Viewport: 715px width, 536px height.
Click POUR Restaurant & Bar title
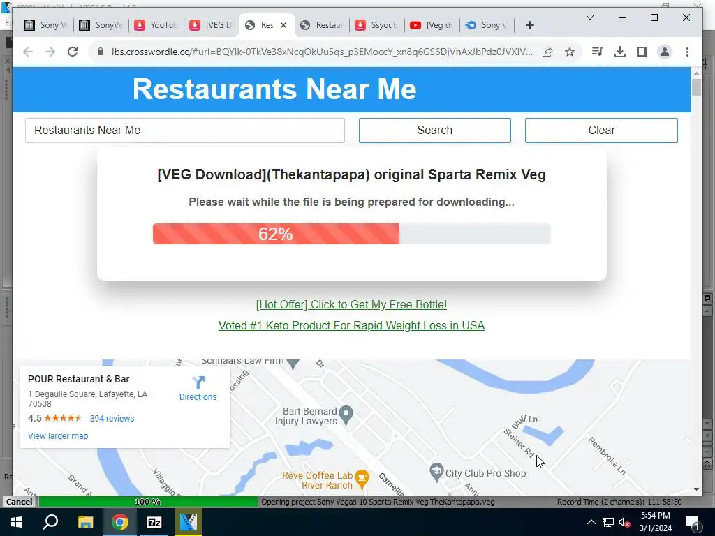pyautogui.click(x=78, y=379)
